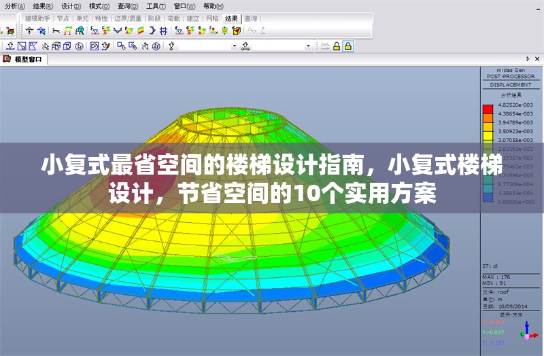Click the orange legend swatch at 4.38654e-003
The height and width of the screenshot is (356, 544).
click(488, 118)
